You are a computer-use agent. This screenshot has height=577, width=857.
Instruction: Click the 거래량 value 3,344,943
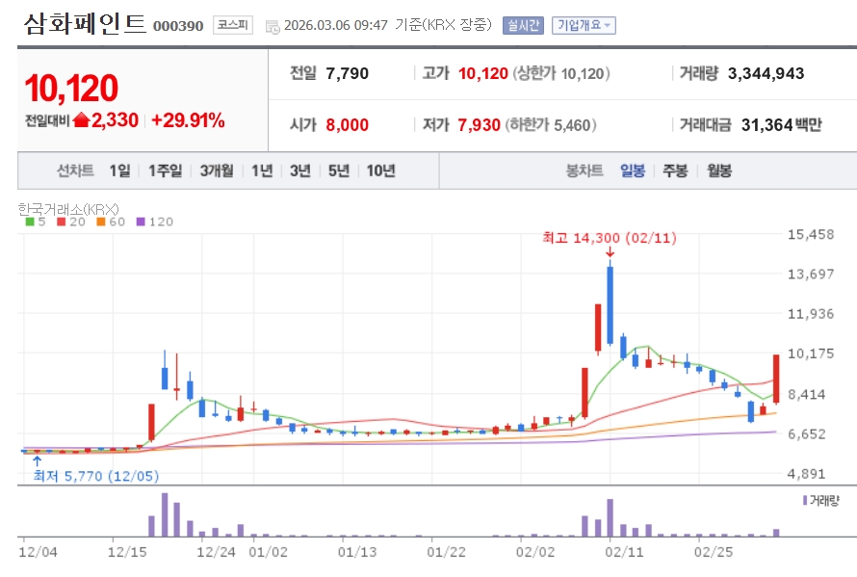[766, 73]
